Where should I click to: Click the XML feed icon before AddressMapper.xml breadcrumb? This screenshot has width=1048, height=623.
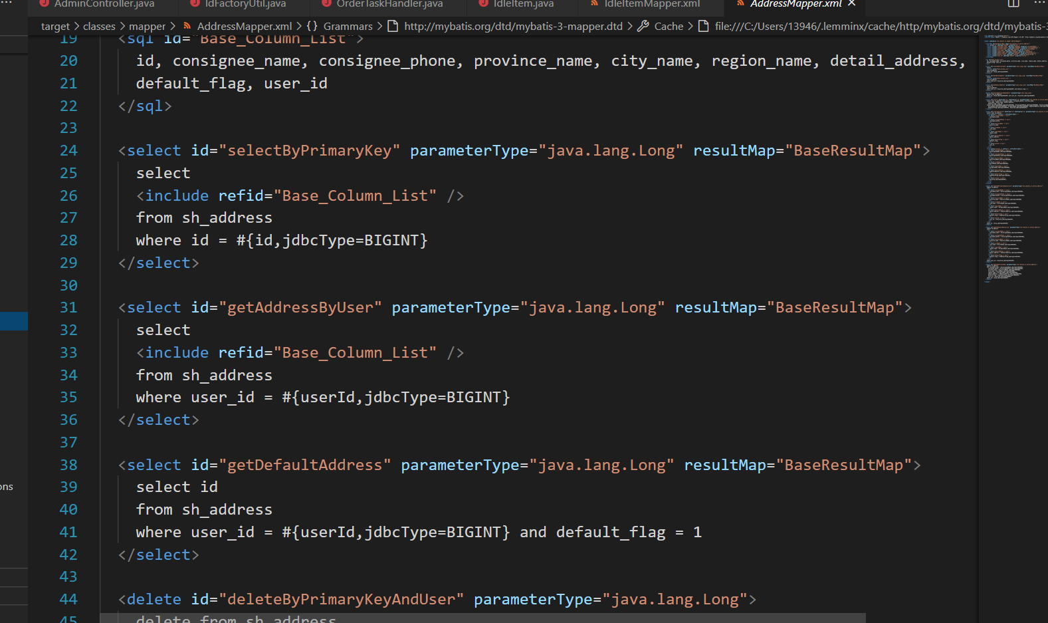[x=187, y=27]
